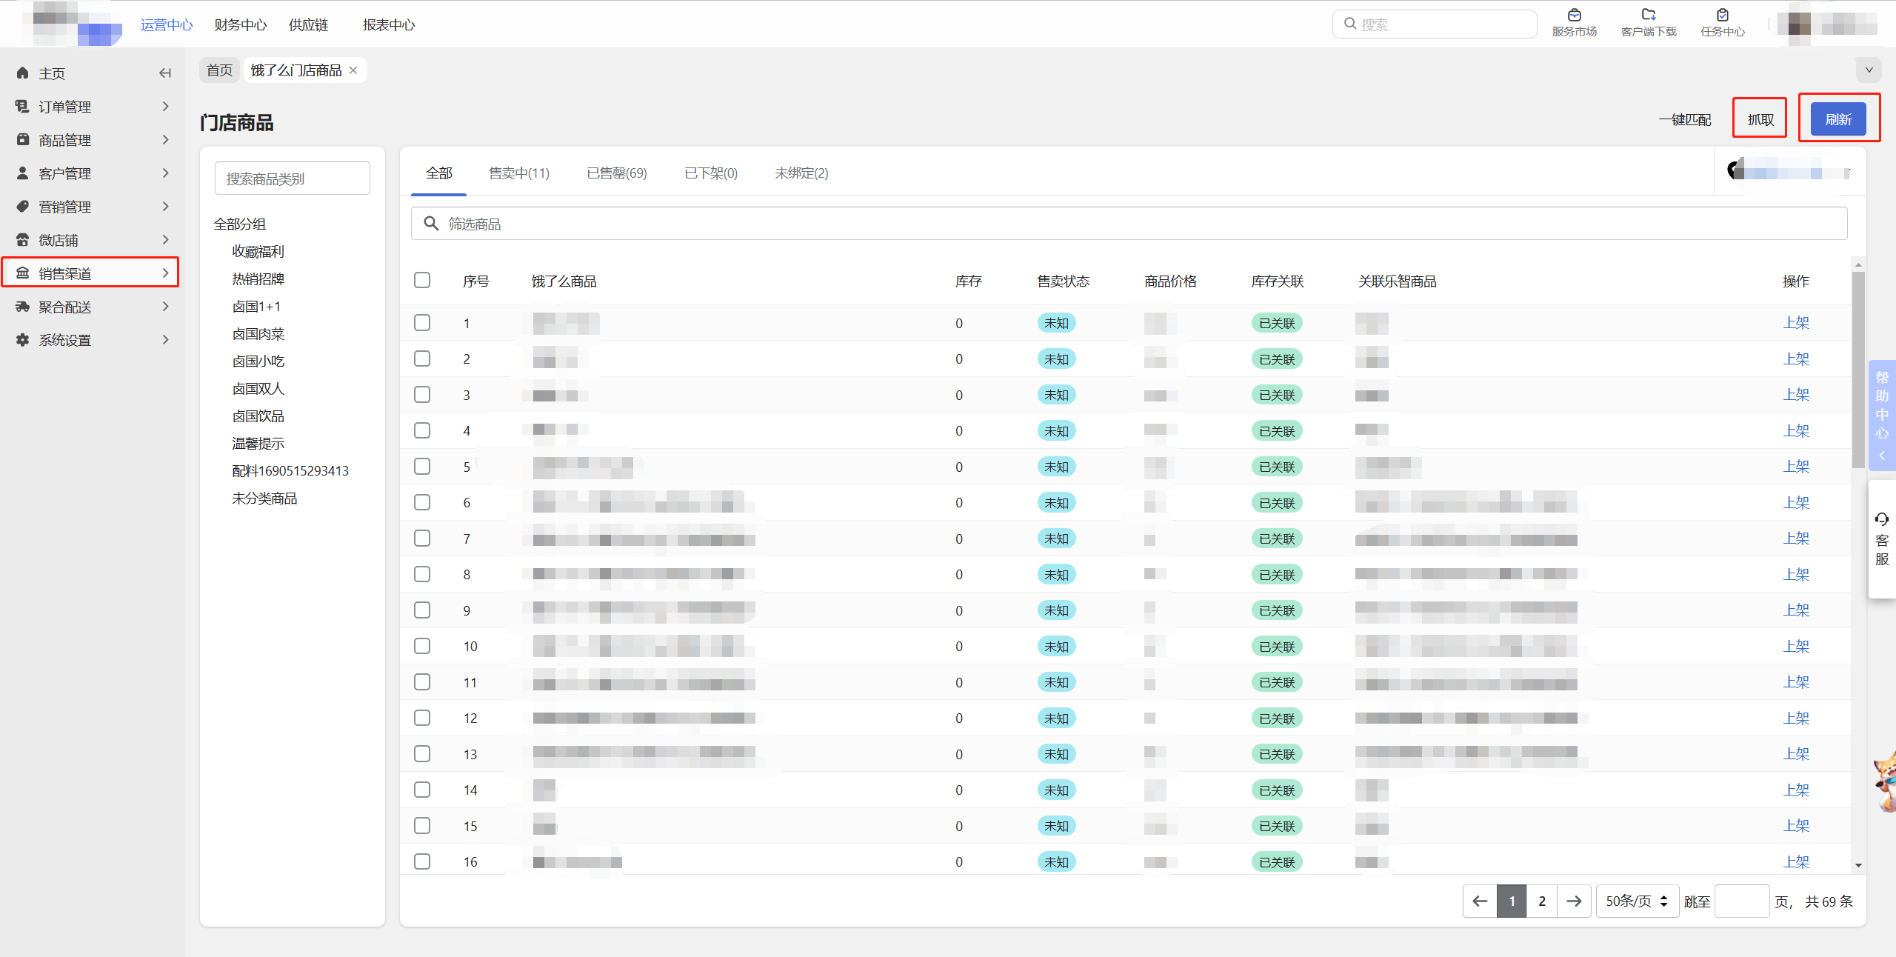Screen dimensions: 1896x957
Task: Click the 刷新 button
Action: coord(1838,119)
